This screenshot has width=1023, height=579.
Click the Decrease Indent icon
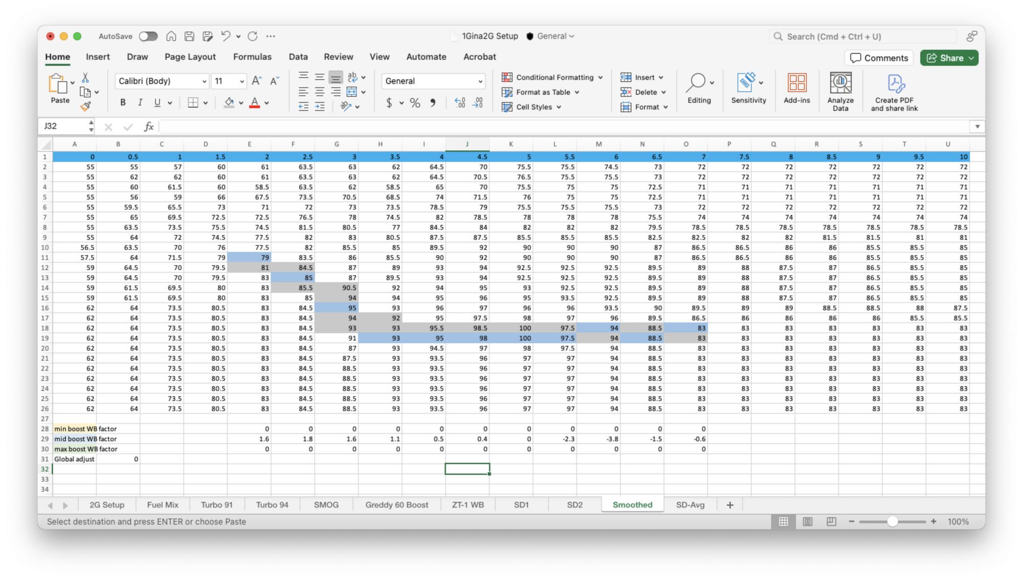click(303, 106)
